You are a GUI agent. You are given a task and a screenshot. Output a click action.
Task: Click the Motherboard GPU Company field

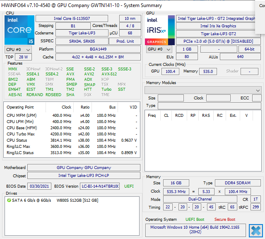tap(84, 167)
